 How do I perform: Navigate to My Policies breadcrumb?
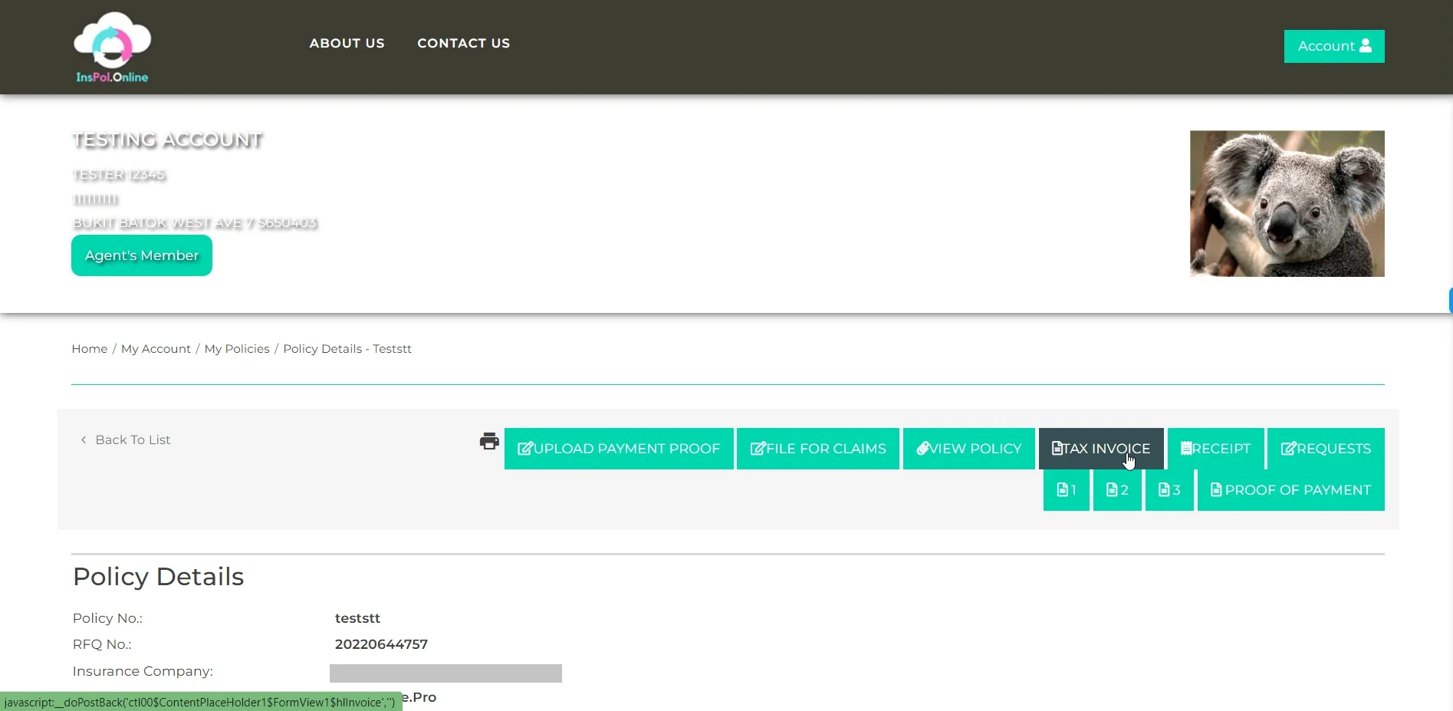237,349
